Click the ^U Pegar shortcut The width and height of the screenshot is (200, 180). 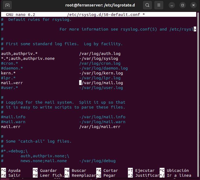tap(106, 175)
